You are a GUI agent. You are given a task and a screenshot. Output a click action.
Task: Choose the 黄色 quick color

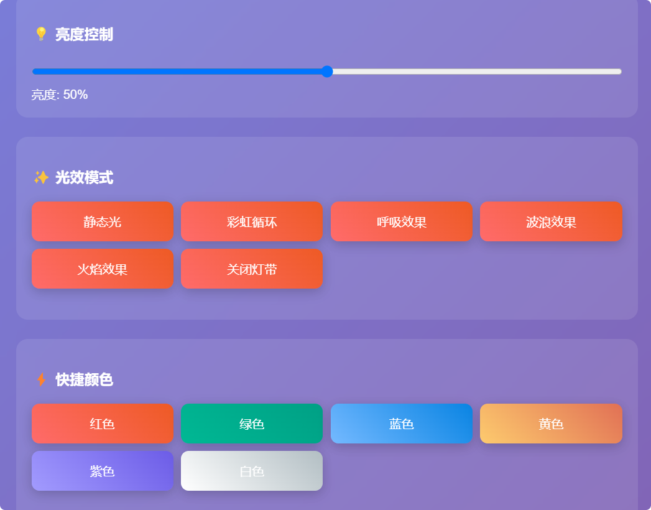coord(551,424)
